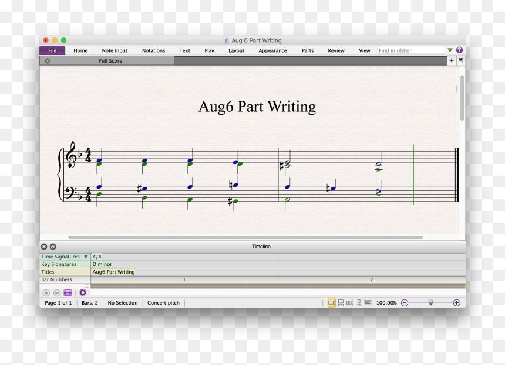Select the Aug6 Part Writing score title
The image size is (505, 365).
[257, 107]
